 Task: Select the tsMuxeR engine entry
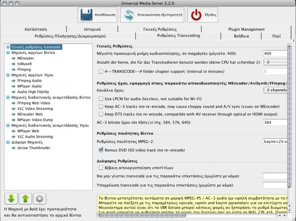[25, 64]
